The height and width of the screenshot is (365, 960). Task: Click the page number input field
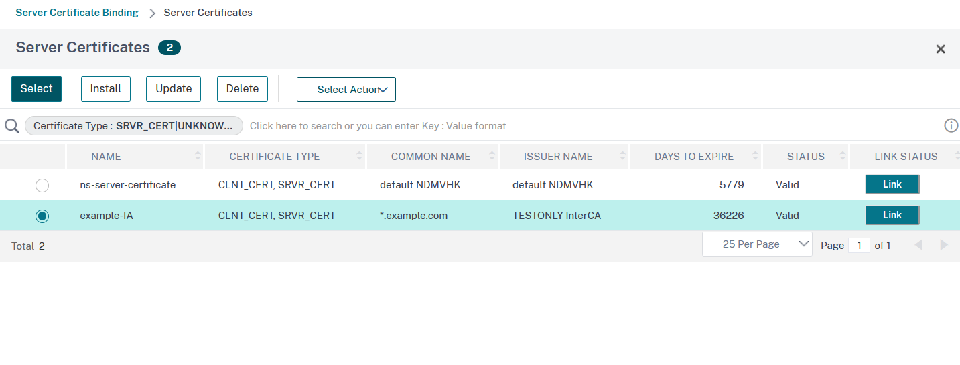tap(859, 246)
